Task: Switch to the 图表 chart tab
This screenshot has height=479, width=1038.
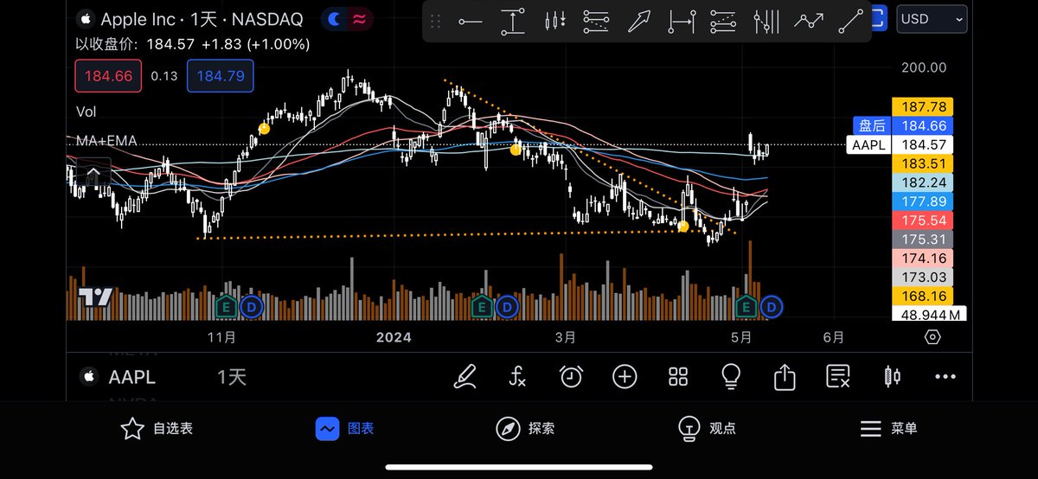Action: tap(344, 428)
